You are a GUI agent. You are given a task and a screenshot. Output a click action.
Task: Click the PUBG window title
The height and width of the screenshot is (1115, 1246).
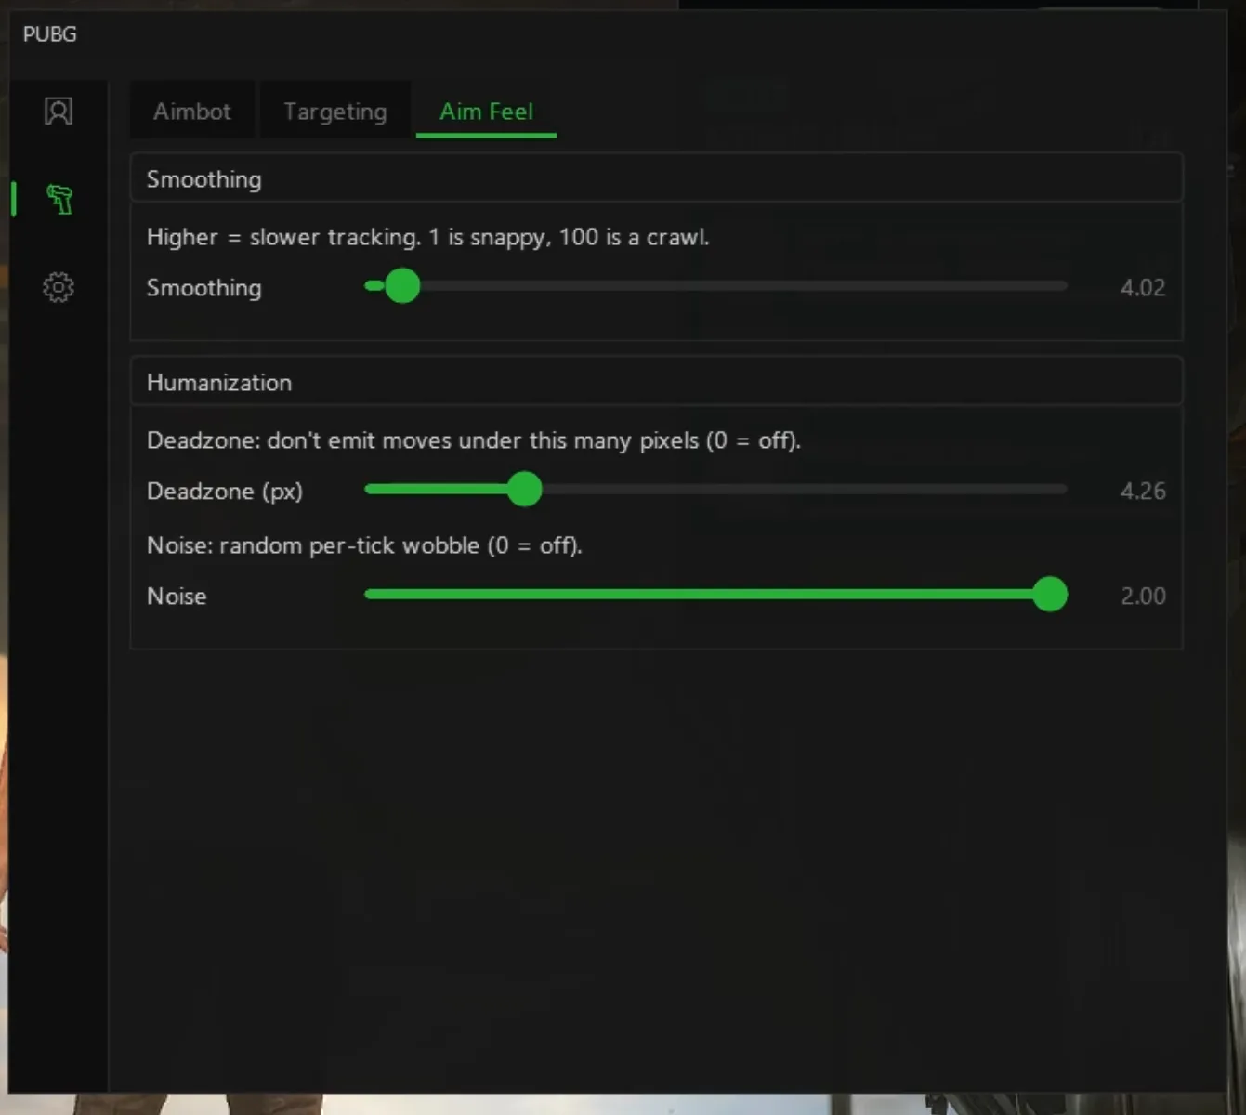pos(50,34)
